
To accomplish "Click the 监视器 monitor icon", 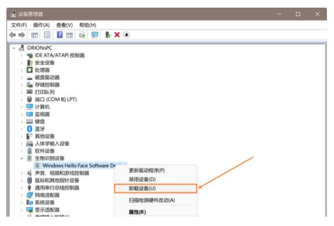I will [29, 114].
